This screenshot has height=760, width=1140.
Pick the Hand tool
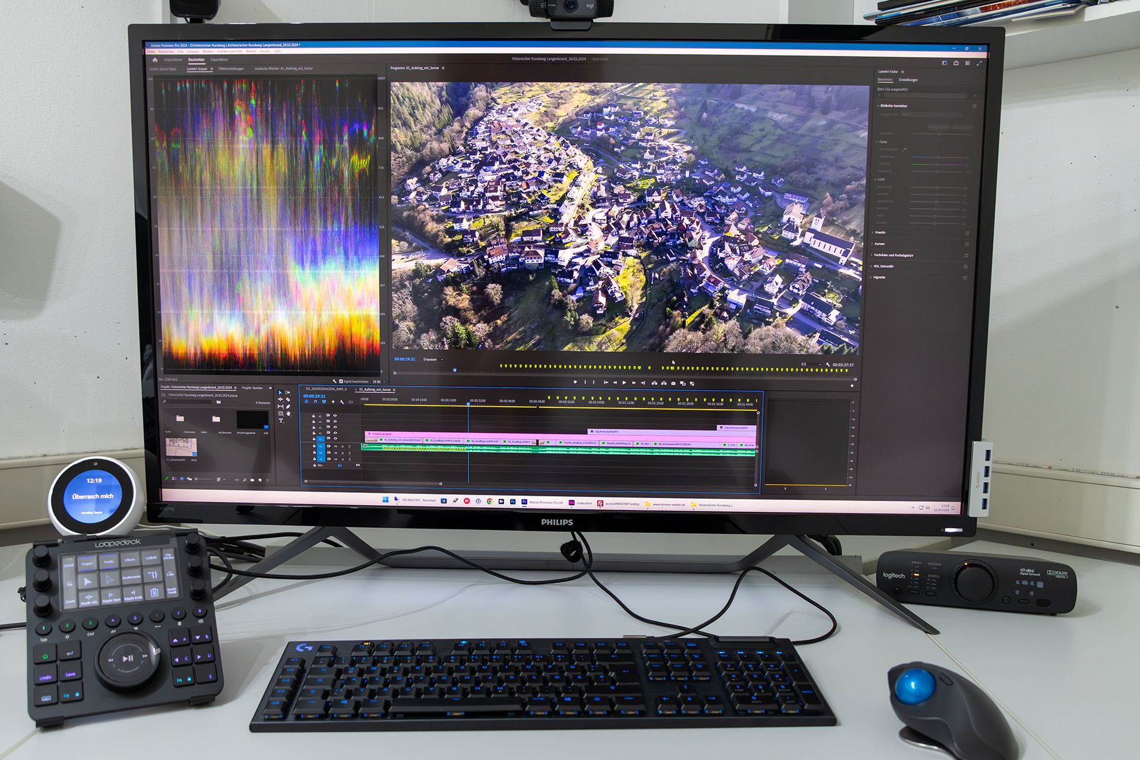click(x=288, y=414)
